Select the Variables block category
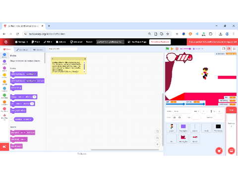The image size is (238, 178). (4, 103)
